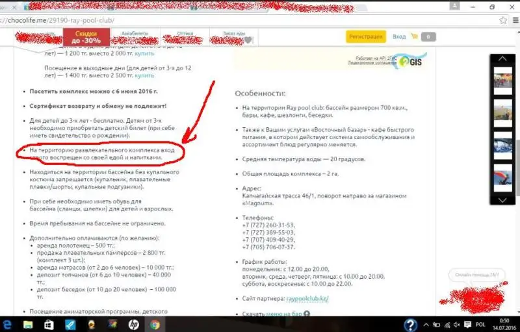The image size is (520, 332).
Task: Click phone number +7 (727) 260-31-53
Action: (268, 225)
